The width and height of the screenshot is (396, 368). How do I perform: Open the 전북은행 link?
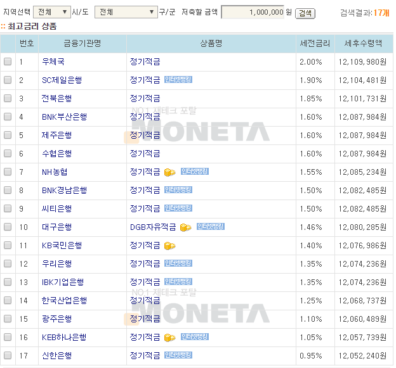(57, 98)
